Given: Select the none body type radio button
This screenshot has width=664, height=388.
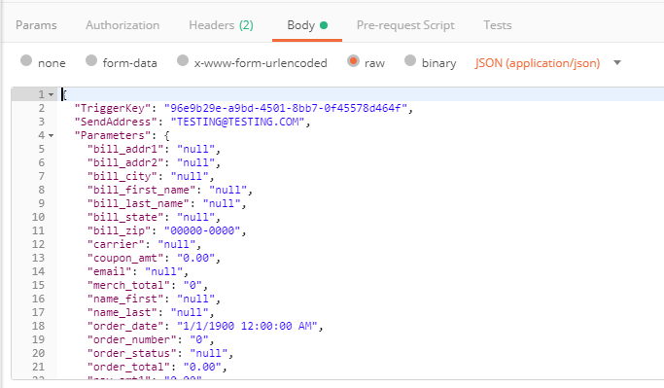Looking at the screenshot, I should pyautogui.click(x=26, y=60).
